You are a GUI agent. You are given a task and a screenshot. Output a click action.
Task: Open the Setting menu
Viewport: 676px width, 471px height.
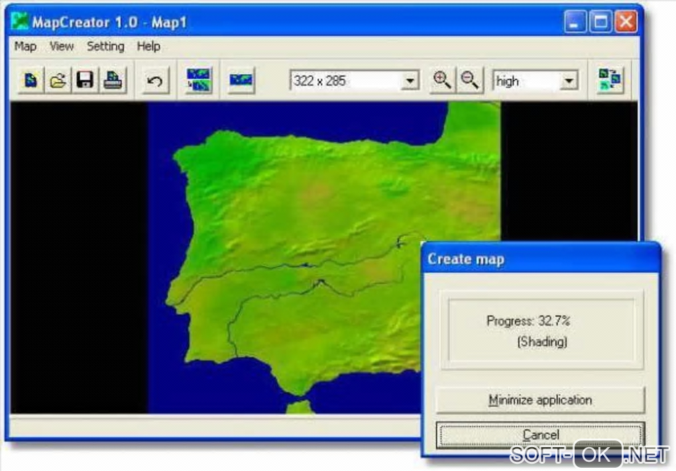click(105, 46)
